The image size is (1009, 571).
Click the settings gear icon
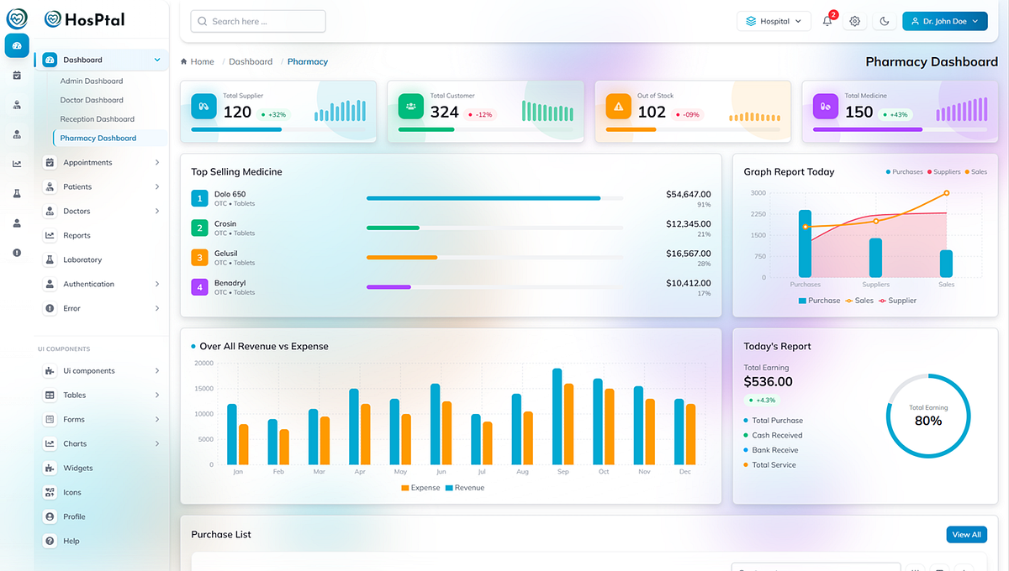854,20
